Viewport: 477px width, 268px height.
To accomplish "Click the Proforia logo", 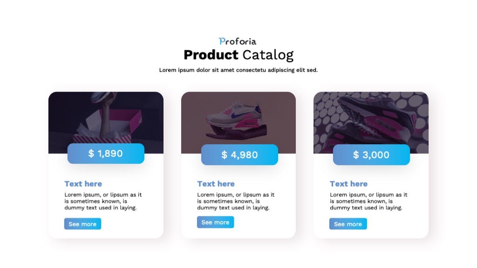I will (x=238, y=41).
